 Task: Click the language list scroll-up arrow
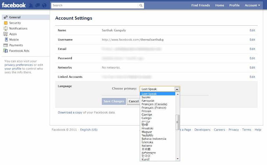178,94
